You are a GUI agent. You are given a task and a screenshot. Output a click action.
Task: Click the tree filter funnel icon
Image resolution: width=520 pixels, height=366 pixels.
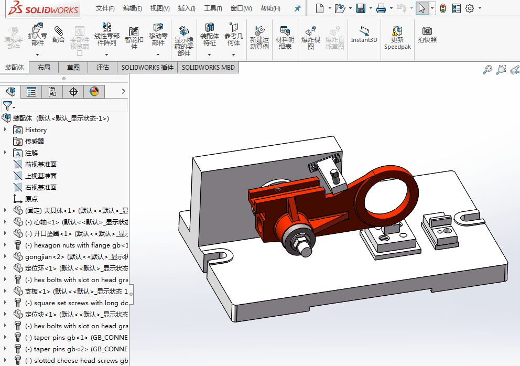(7, 106)
